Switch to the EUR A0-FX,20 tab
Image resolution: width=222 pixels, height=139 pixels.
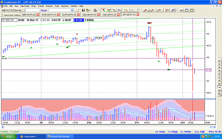(x=69, y=15)
